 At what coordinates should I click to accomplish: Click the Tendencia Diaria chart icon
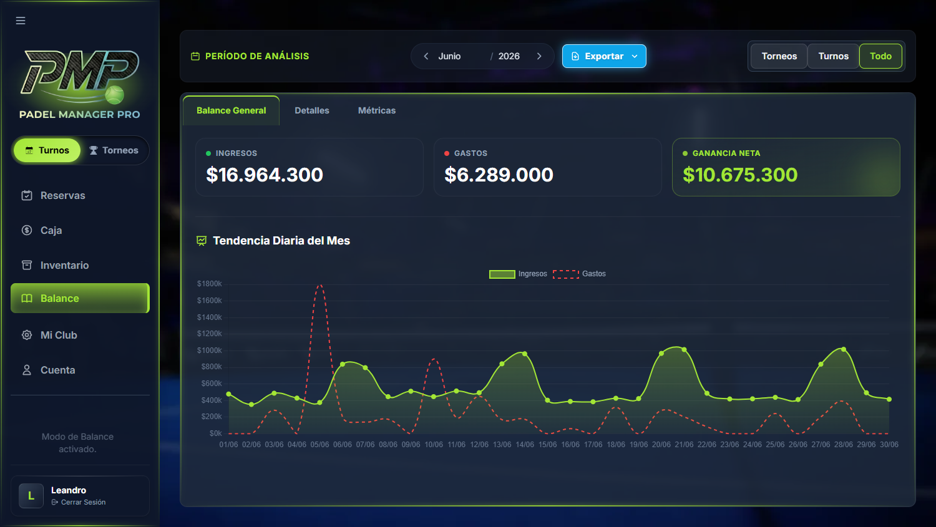(202, 241)
